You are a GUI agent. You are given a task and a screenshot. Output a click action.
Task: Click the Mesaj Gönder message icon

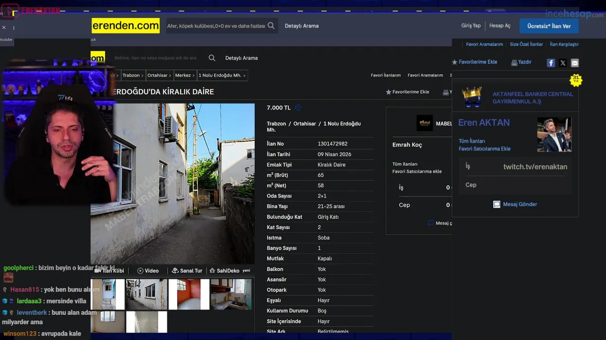pyautogui.click(x=497, y=204)
